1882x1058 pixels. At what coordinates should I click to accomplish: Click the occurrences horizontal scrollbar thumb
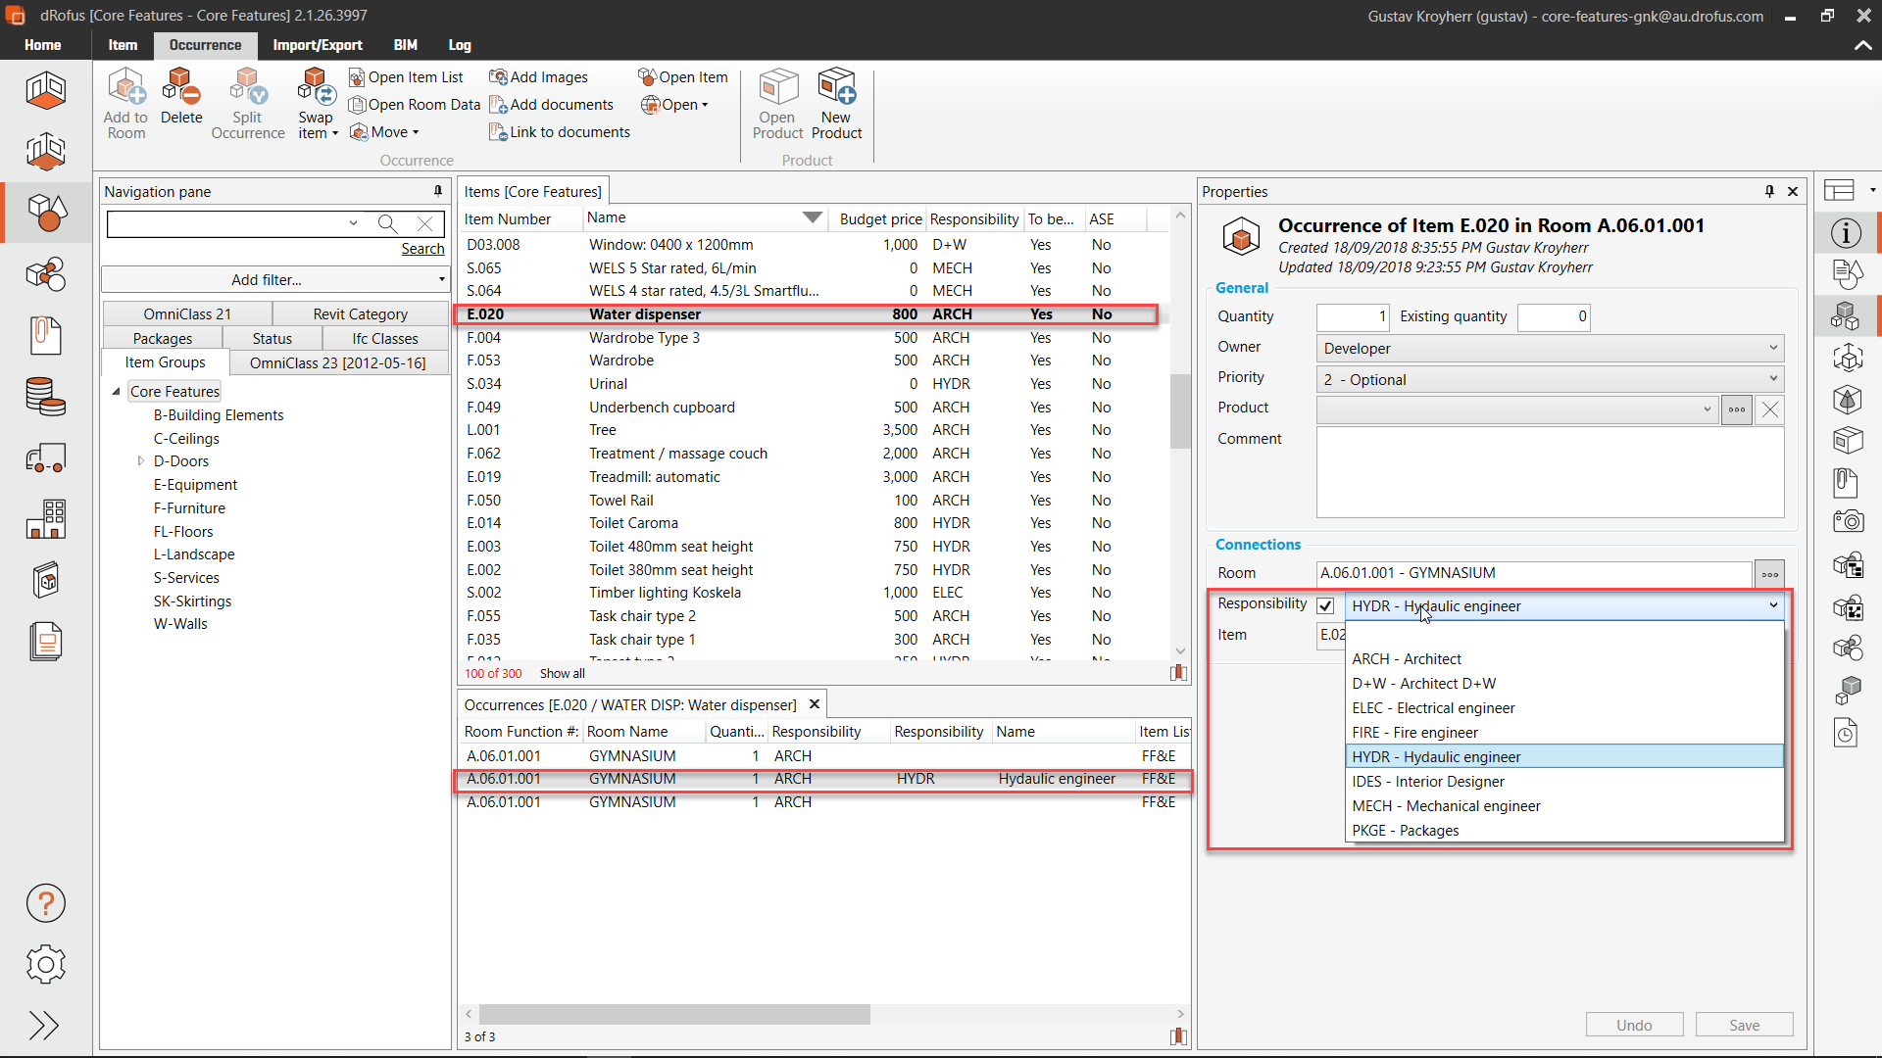tap(674, 1014)
